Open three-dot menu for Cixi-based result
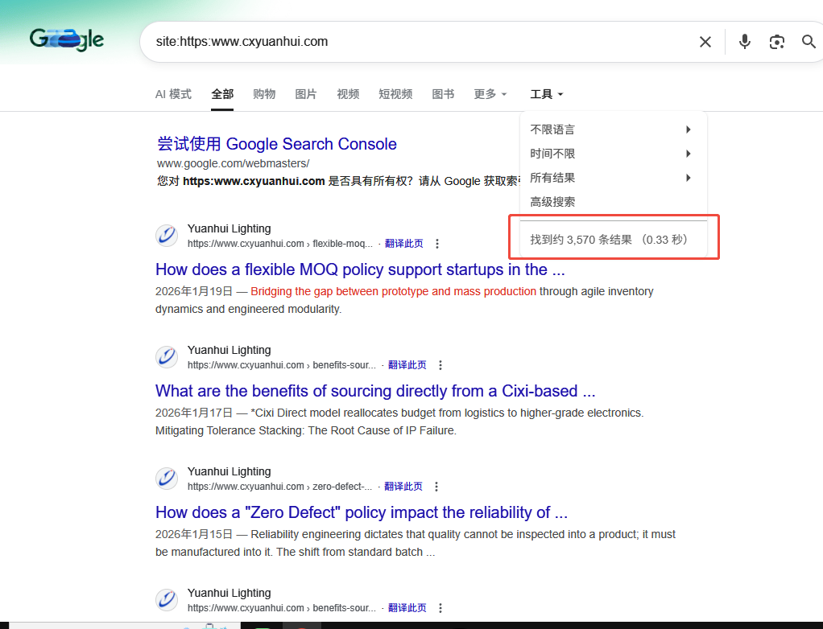Screen dimensions: 823x629 tap(440, 365)
